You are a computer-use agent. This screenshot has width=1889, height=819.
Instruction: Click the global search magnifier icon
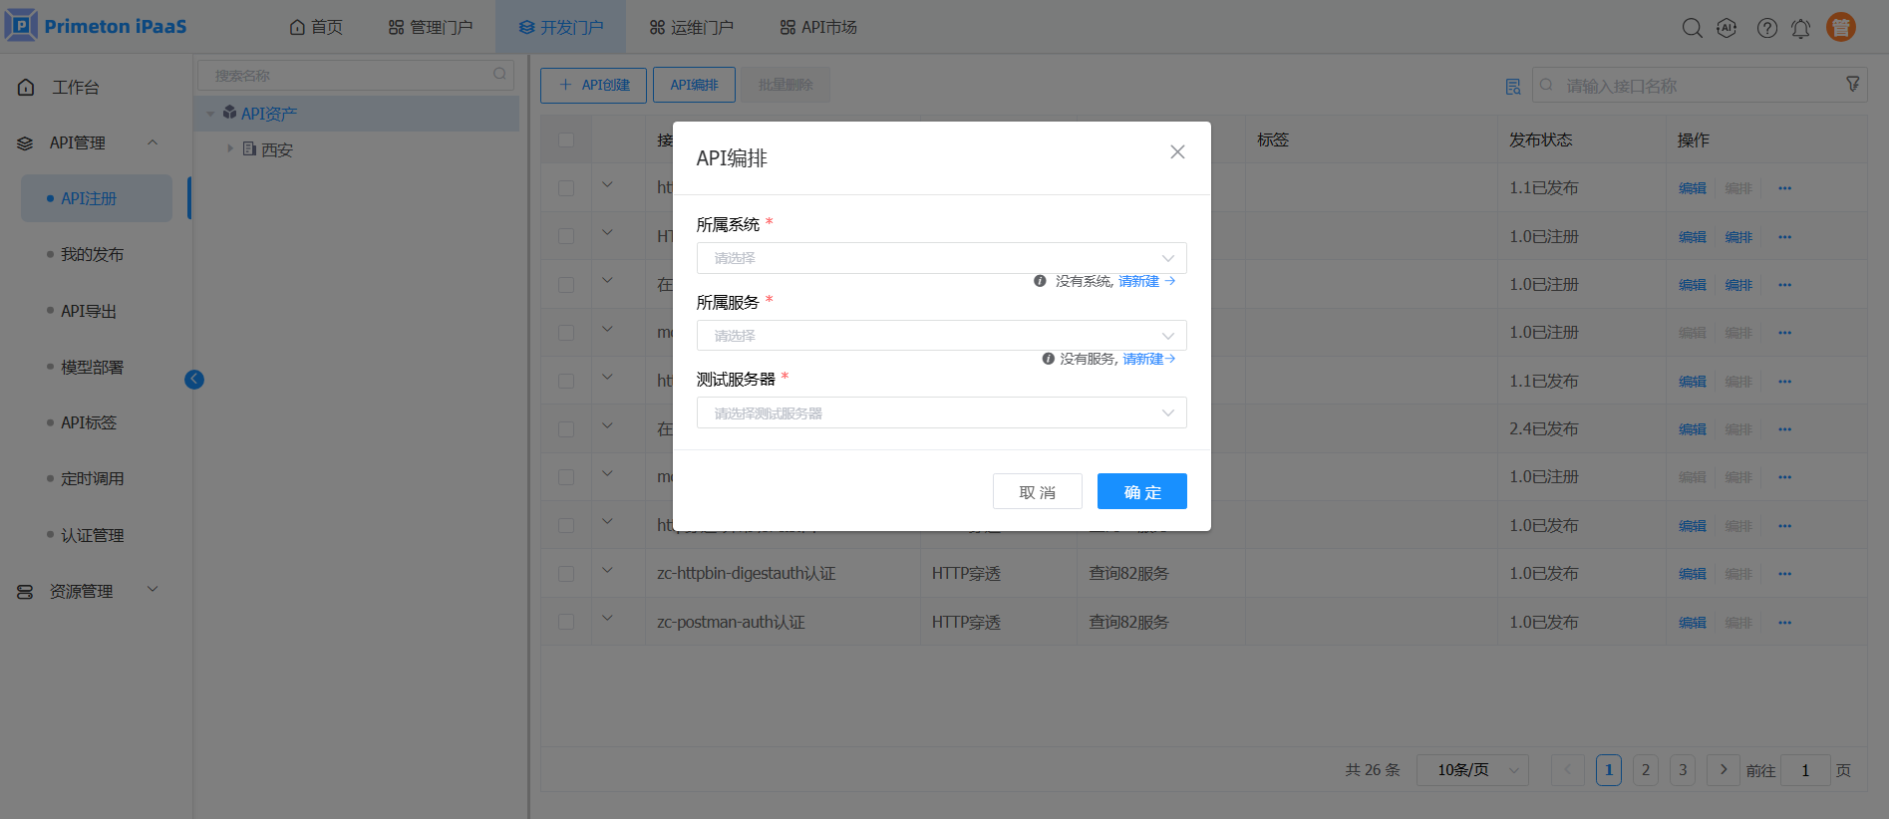tap(1692, 28)
